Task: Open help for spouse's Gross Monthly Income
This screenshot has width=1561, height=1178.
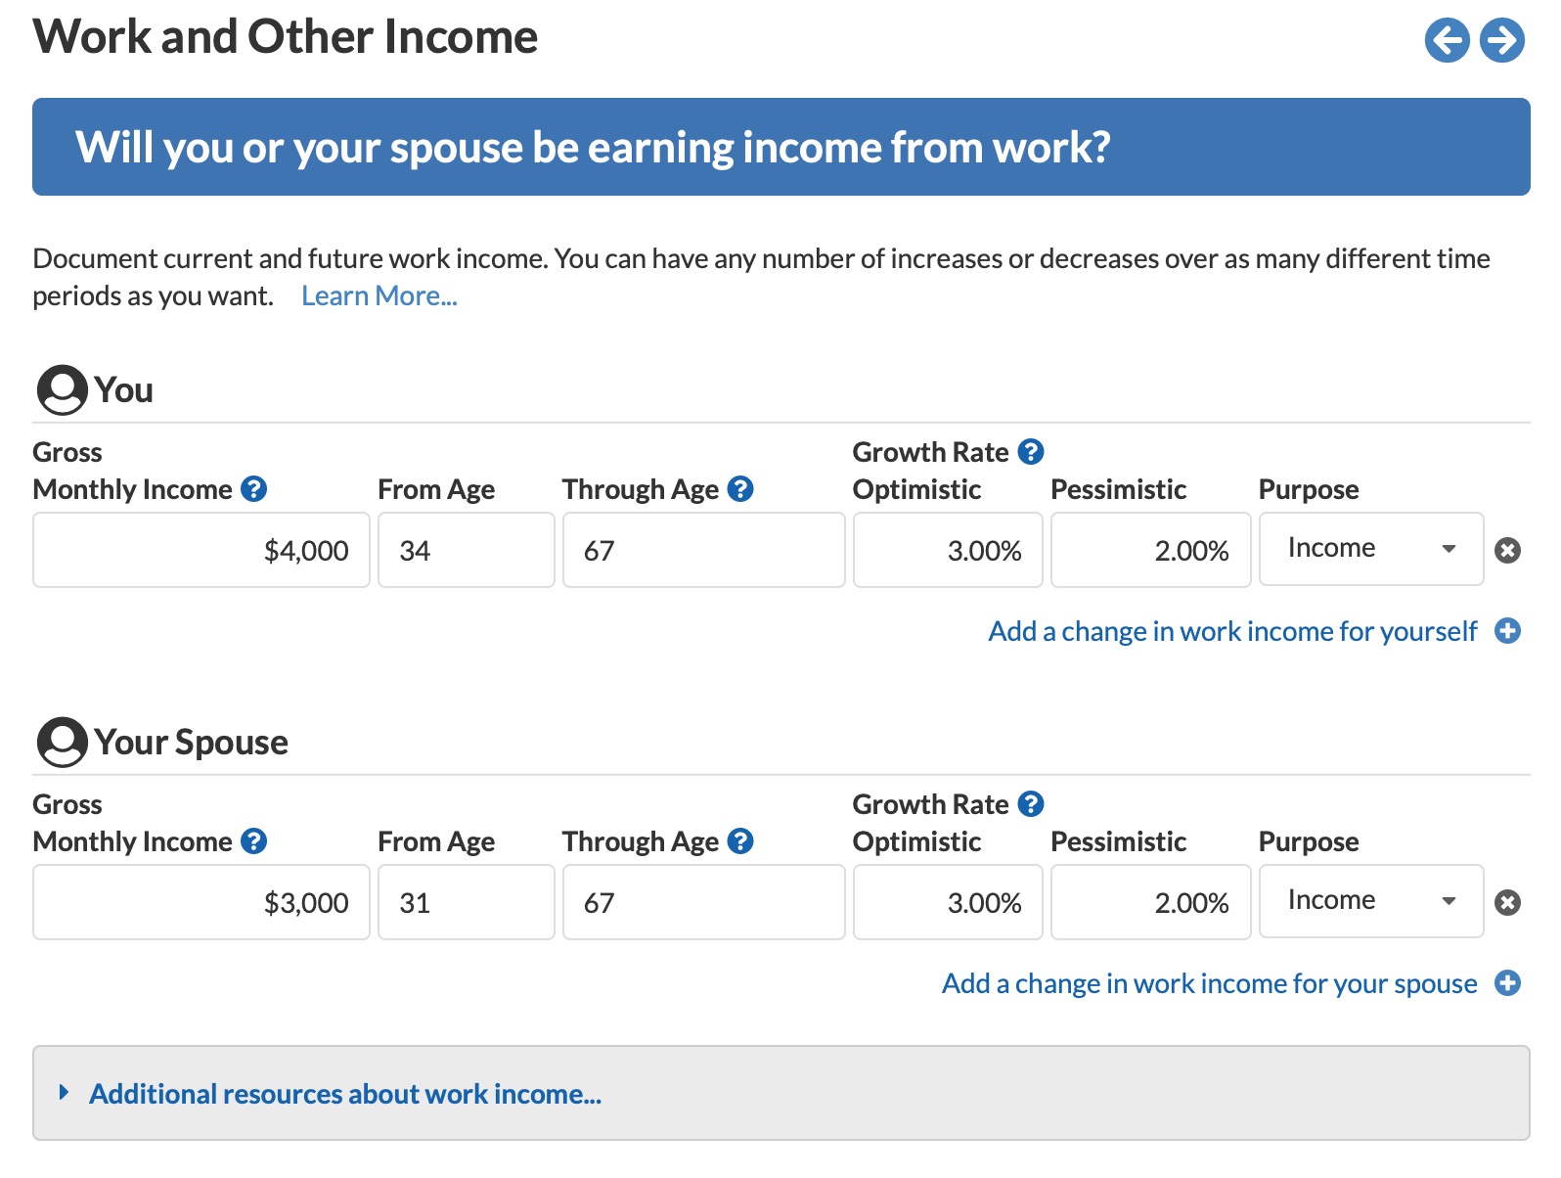Action: tap(254, 841)
